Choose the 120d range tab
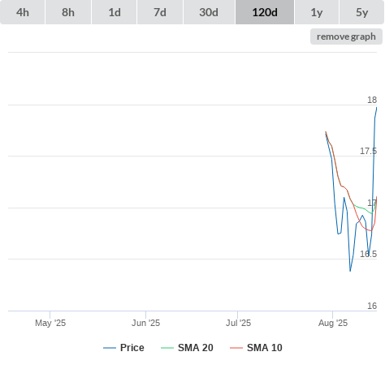Image resolution: width=385 pixels, height=369 pixels. click(265, 12)
